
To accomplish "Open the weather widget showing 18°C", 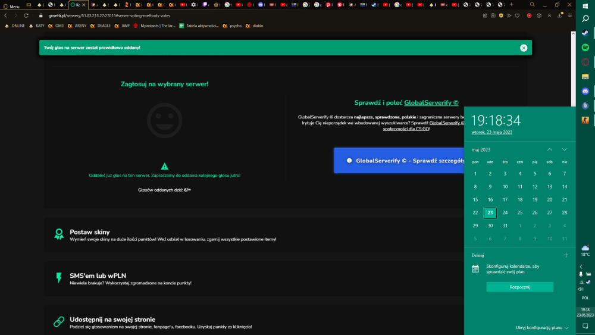I will [585, 251].
